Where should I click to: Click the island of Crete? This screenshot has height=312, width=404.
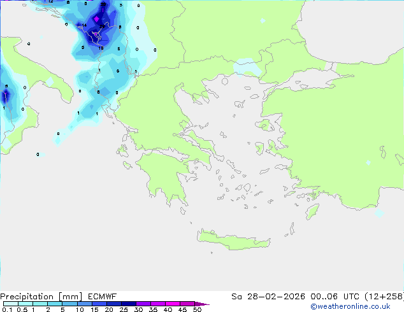[233, 240]
